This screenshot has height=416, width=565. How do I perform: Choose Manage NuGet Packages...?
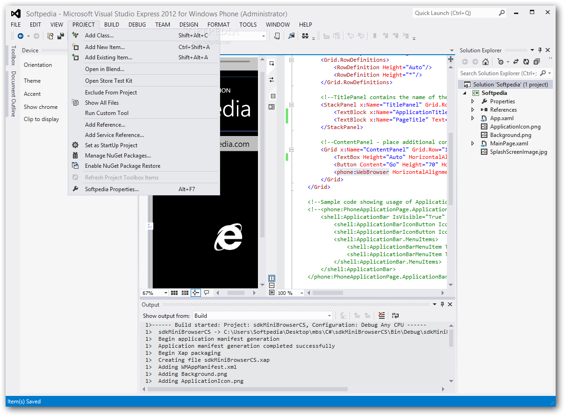point(144,156)
